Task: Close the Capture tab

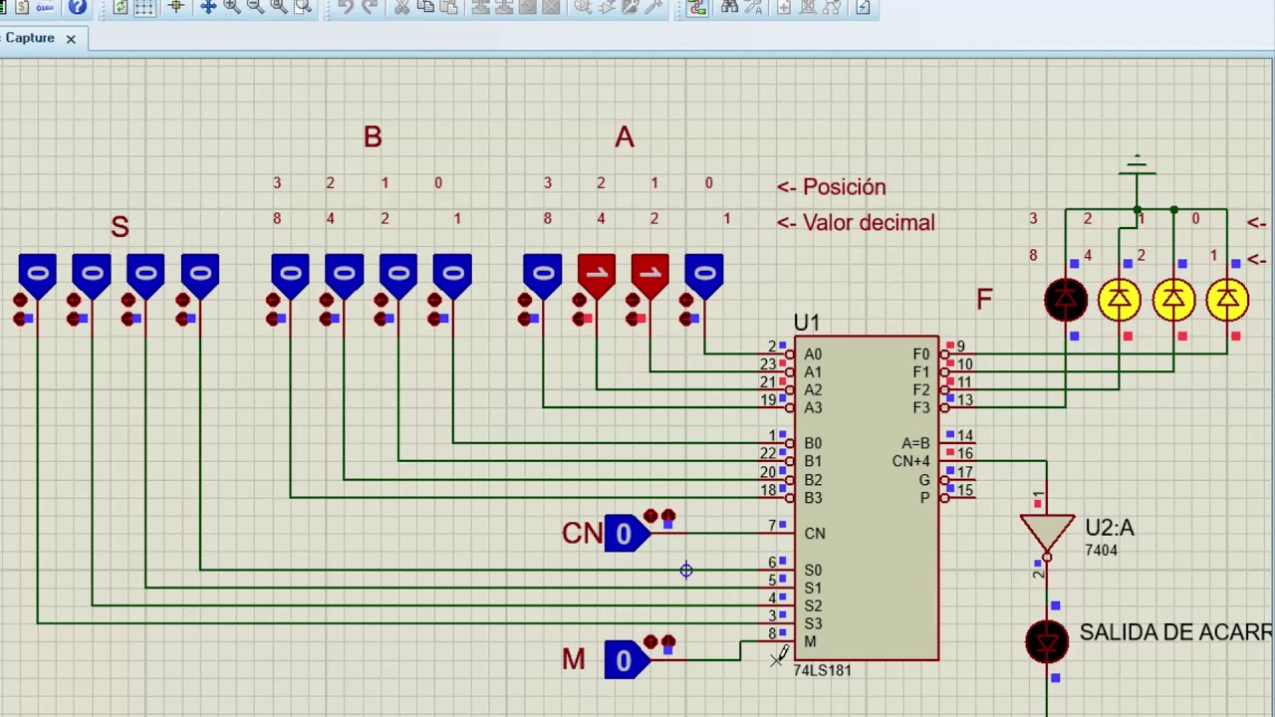Action: (x=71, y=39)
